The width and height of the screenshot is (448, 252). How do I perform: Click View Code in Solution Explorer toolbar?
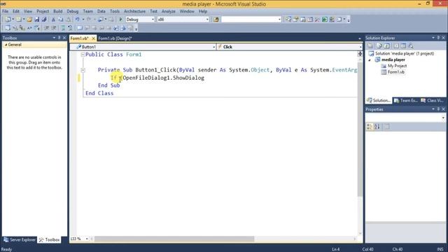(x=396, y=45)
